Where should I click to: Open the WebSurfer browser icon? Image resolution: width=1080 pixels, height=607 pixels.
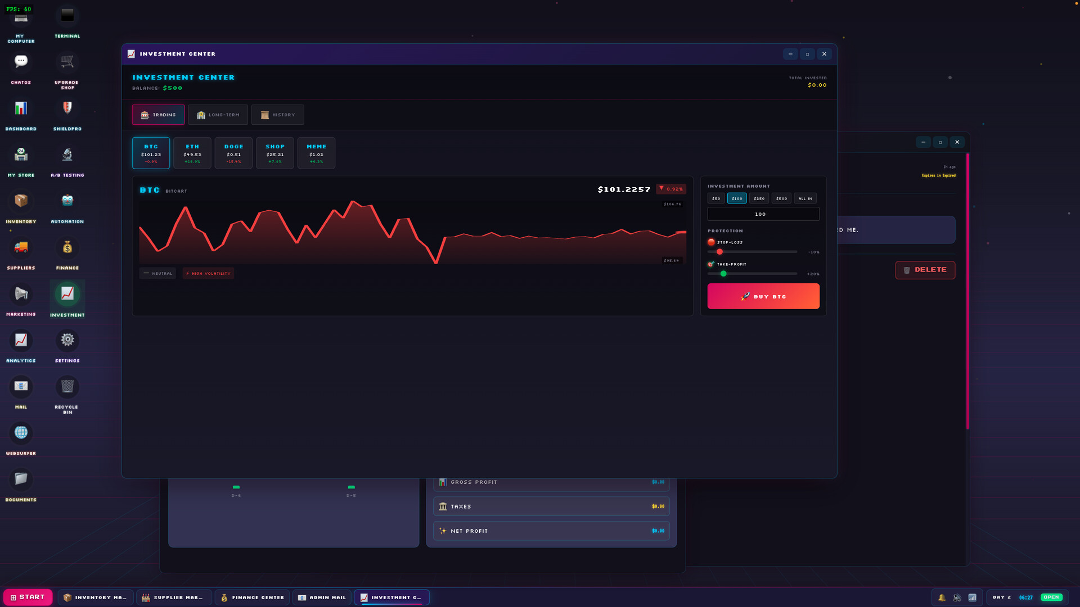(21, 432)
